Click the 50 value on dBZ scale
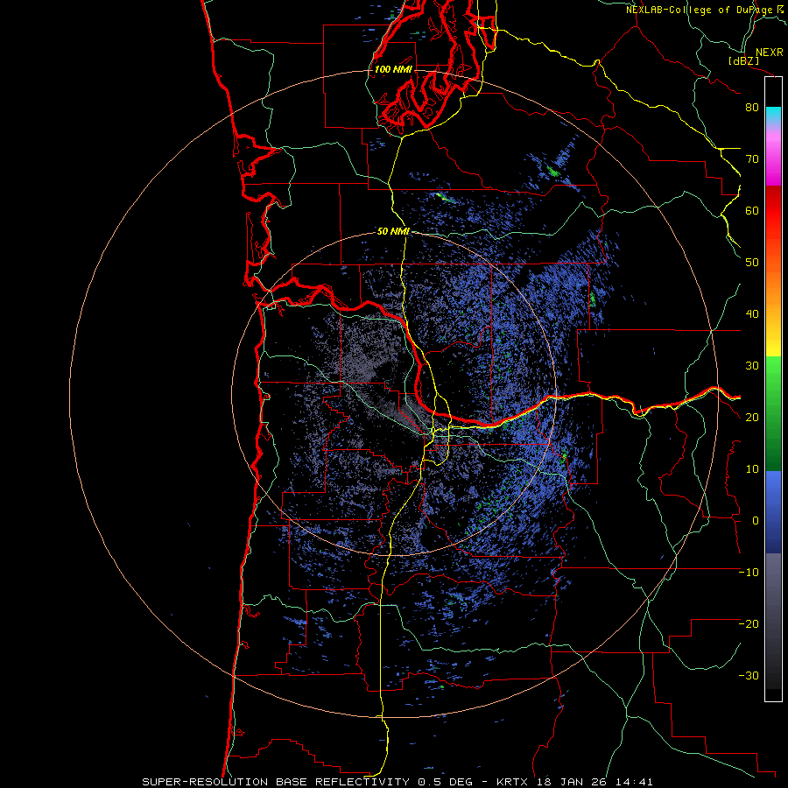 (752, 263)
